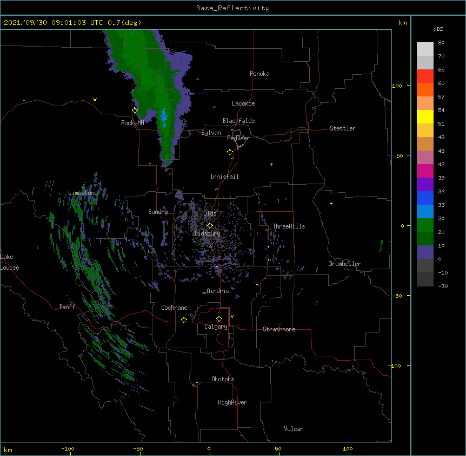Click the 50 tick on bottom horizontal axis

(x=278, y=448)
